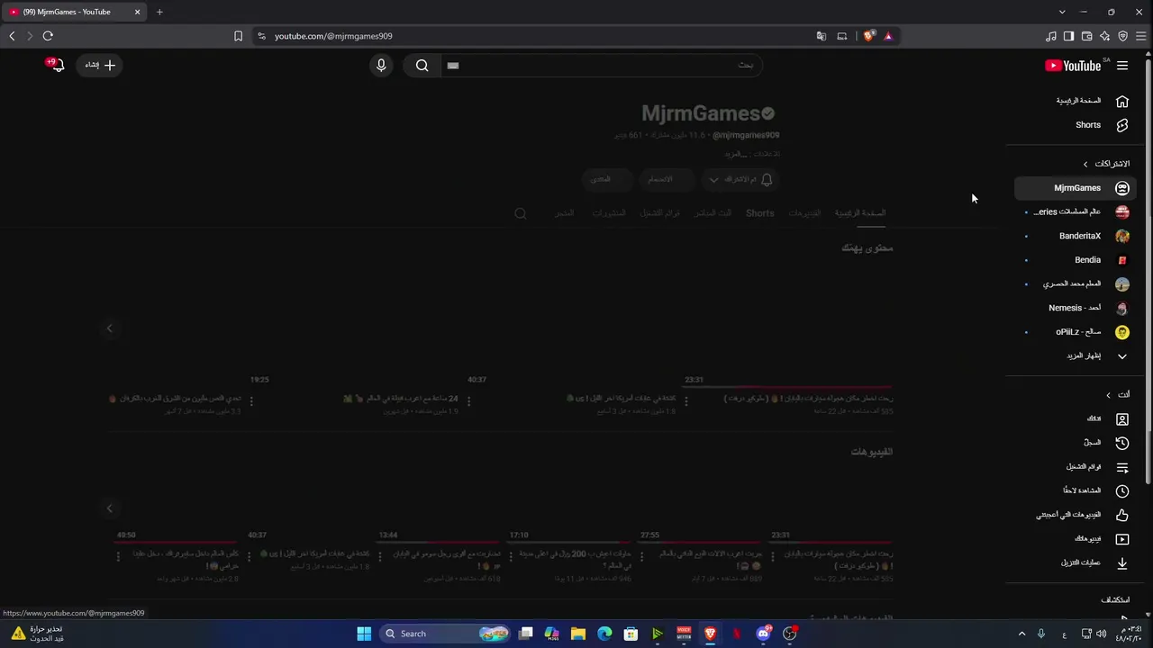This screenshot has width=1153, height=648.
Task: Open Your videos (فيديوهاتك) in the sidebar
Action: (x=1077, y=539)
